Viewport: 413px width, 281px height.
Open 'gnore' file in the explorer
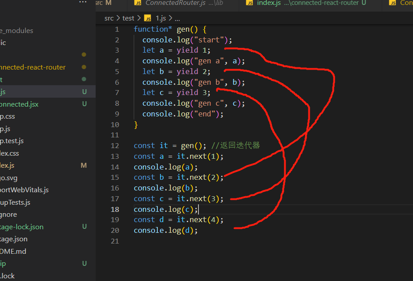pyautogui.click(x=48, y=215)
